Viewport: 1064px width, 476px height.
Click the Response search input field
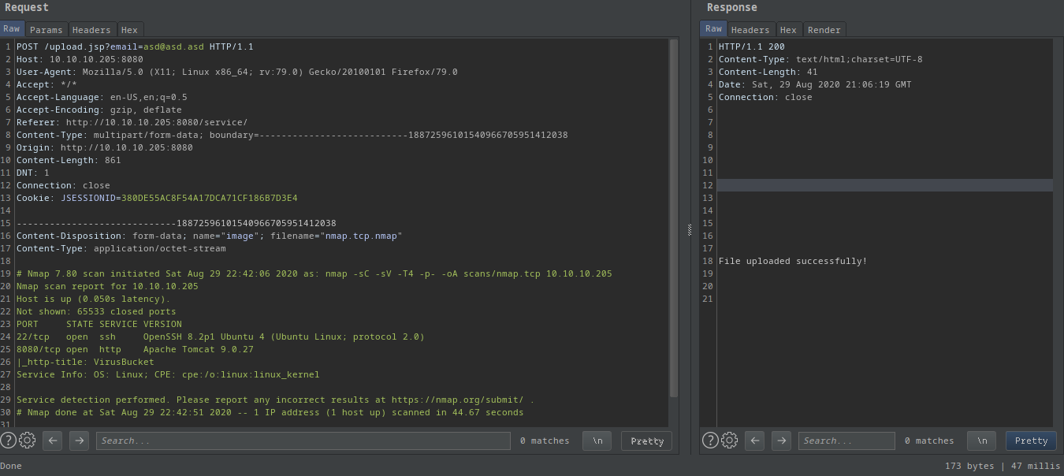[846, 441]
